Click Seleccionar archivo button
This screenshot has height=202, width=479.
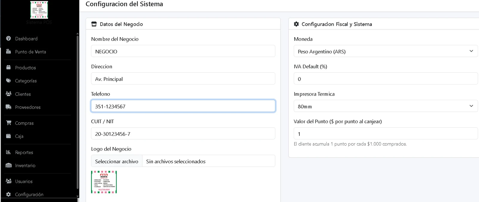(x=117, y=161)
